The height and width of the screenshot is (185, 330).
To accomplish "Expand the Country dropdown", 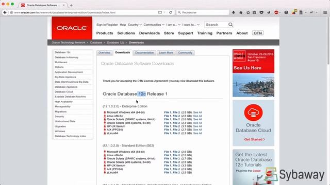I will pyautogui.click(x=135, y=25).
